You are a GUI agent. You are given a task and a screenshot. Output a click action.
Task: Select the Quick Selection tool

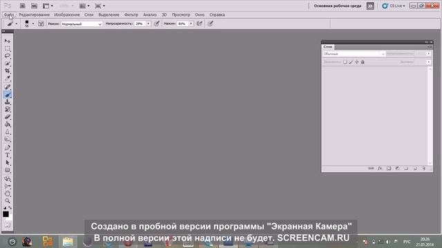click(8, 63)
